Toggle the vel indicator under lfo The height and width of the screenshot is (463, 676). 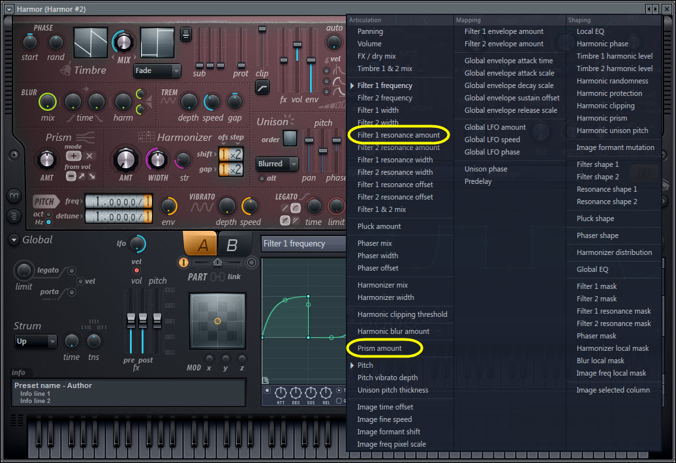[136, 271]
